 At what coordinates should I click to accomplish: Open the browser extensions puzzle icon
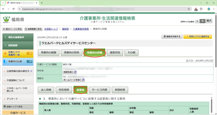[201, 9]
